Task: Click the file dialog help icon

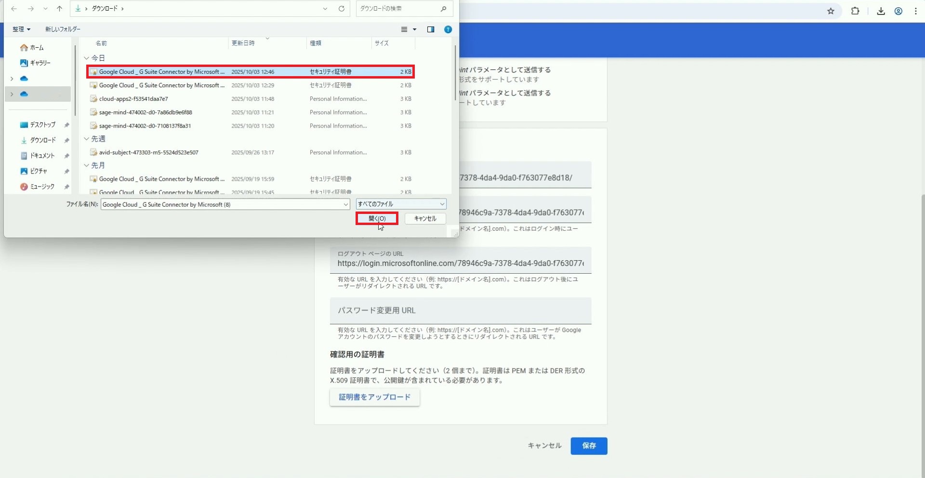Action: click(448, 29)
